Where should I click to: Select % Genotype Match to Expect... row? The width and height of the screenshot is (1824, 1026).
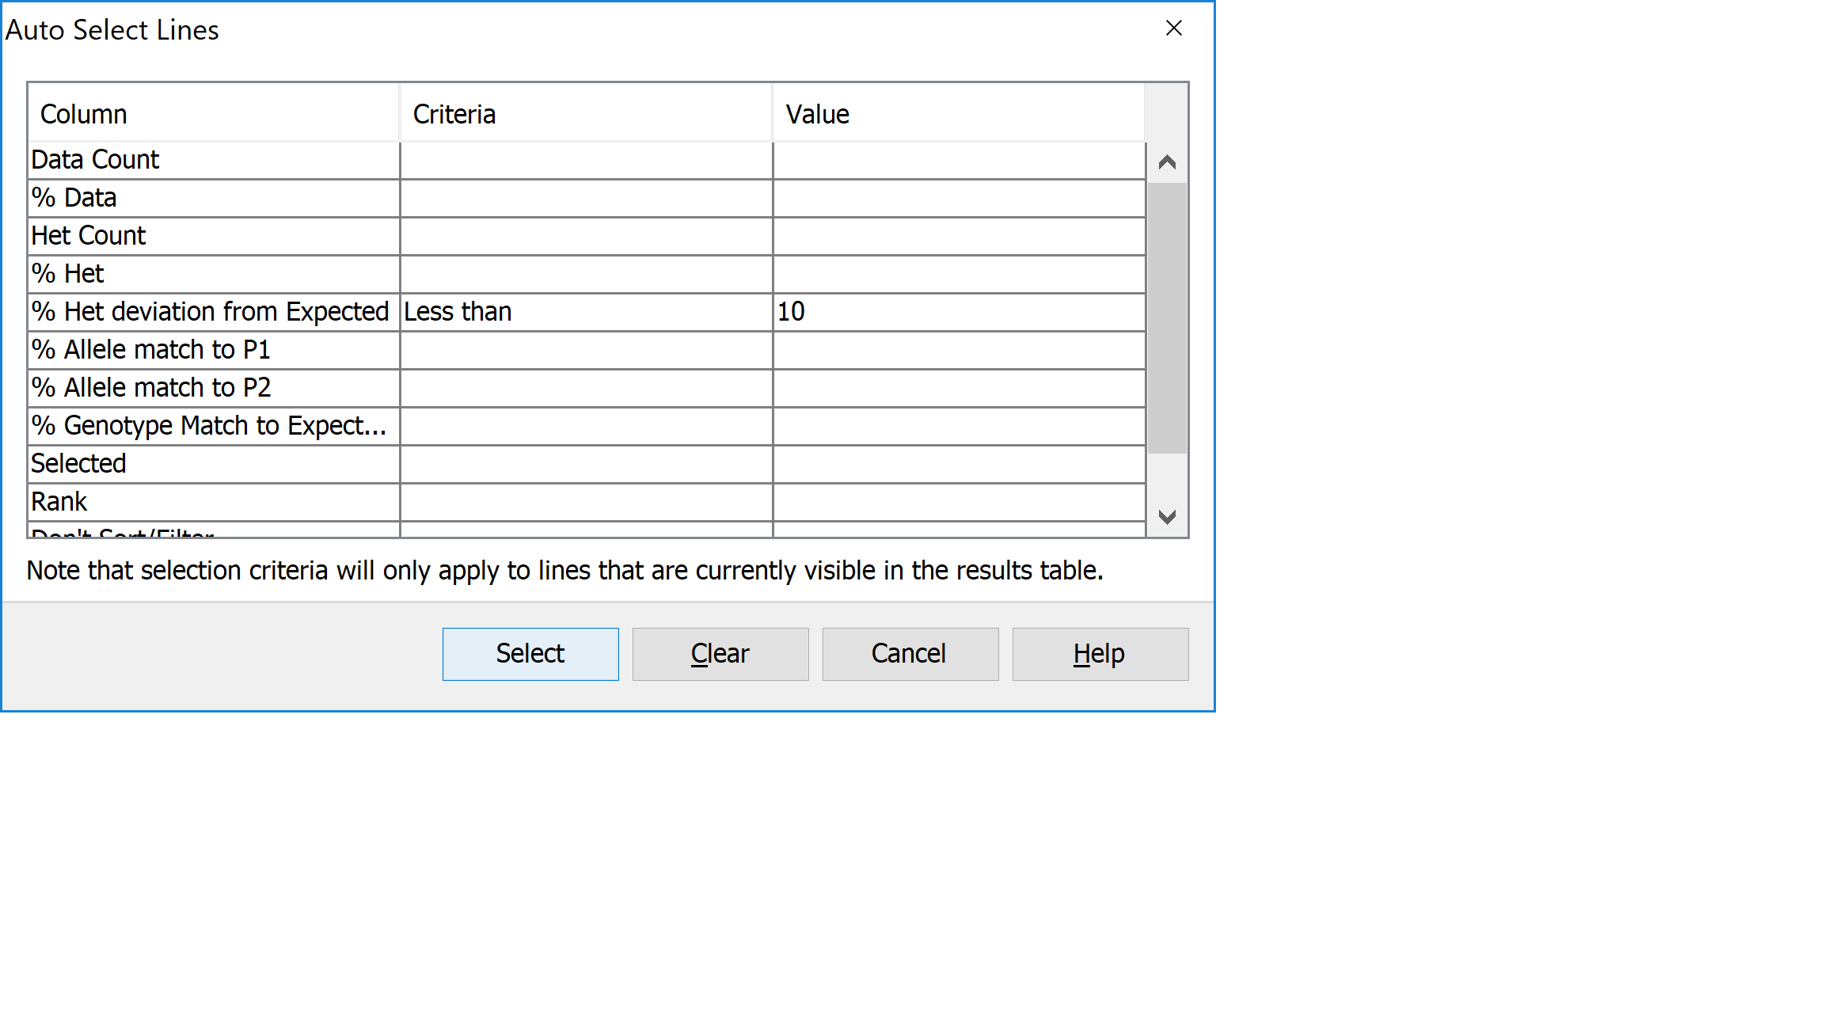coord(214,427)
